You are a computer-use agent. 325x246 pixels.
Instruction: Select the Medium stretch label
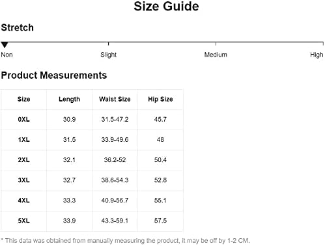coord(216,55)
